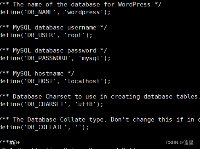Click the empty quotes in DB_COLLATE define
Image resolution: width=200 pixels, height=149 pixels.
(x=78, y=126)
